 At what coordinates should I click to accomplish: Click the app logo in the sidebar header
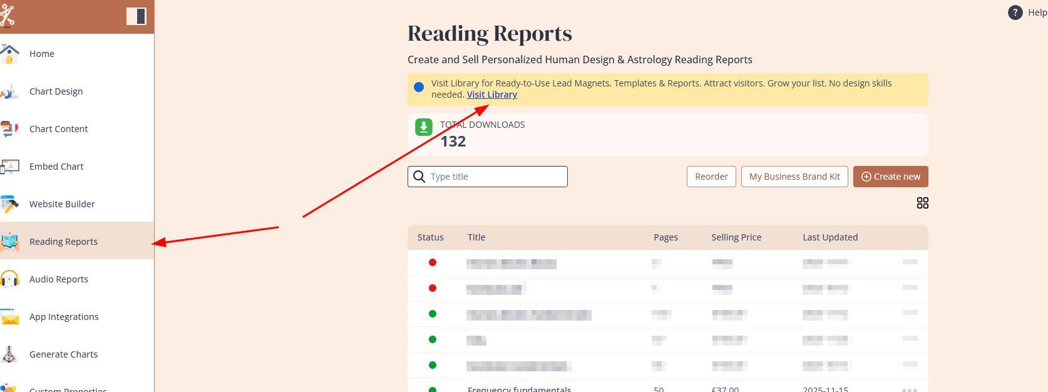(x=8, y=16)
